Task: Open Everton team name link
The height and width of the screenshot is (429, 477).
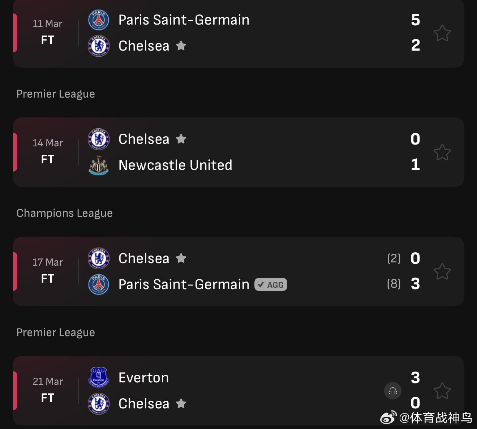Action: coord(143,378)
